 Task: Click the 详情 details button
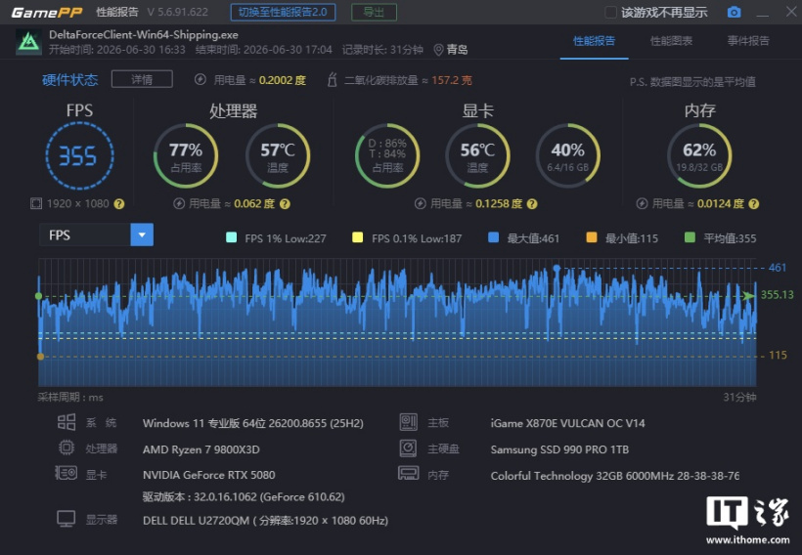[142, 79]
